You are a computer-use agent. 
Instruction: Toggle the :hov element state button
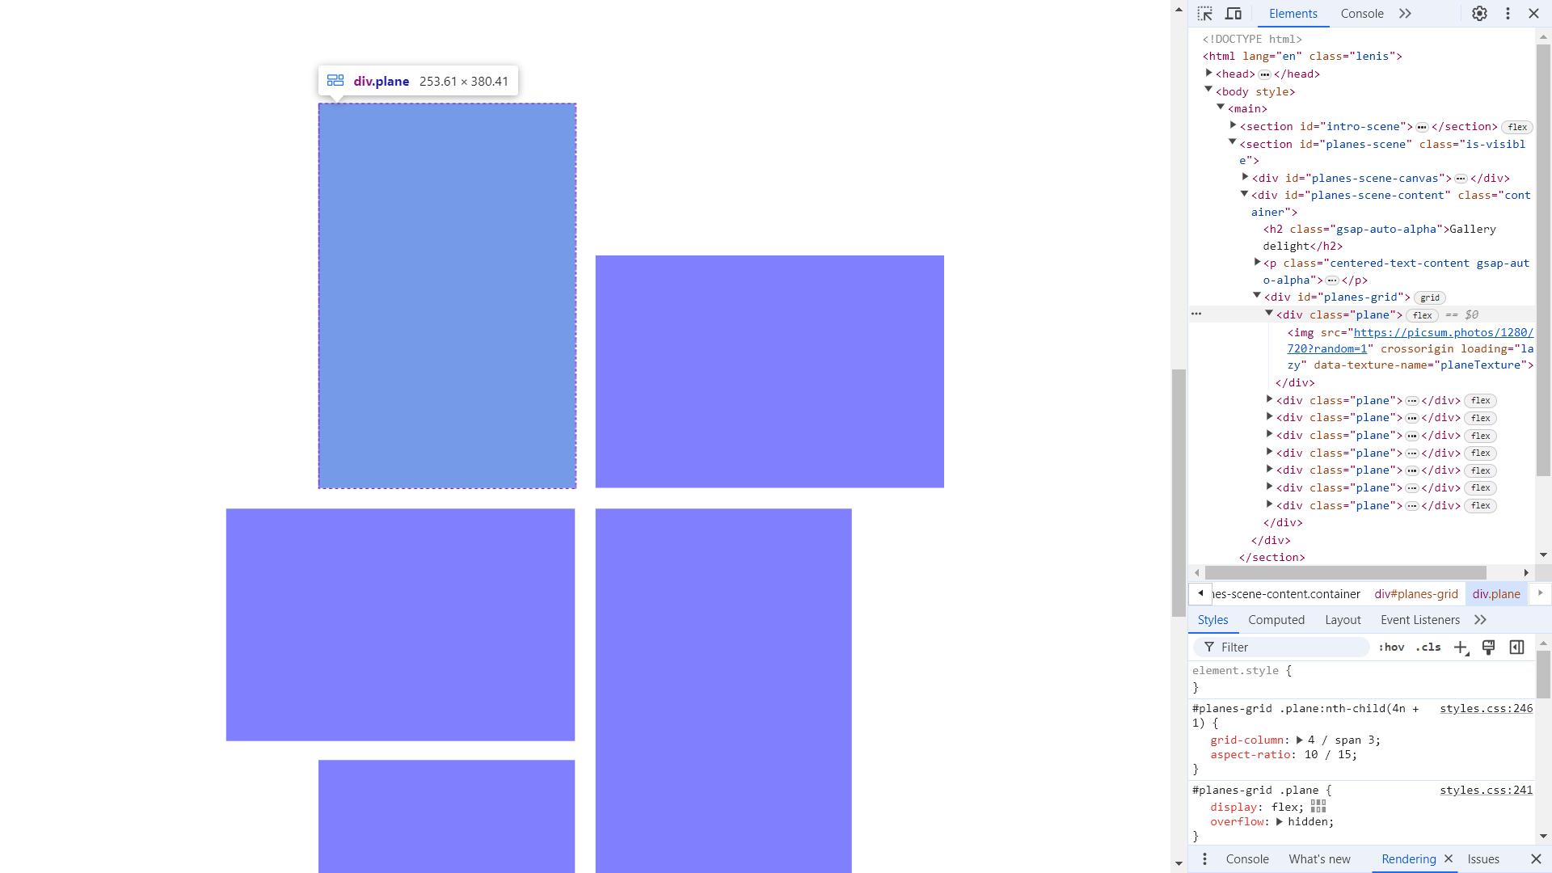point(1391,647)
